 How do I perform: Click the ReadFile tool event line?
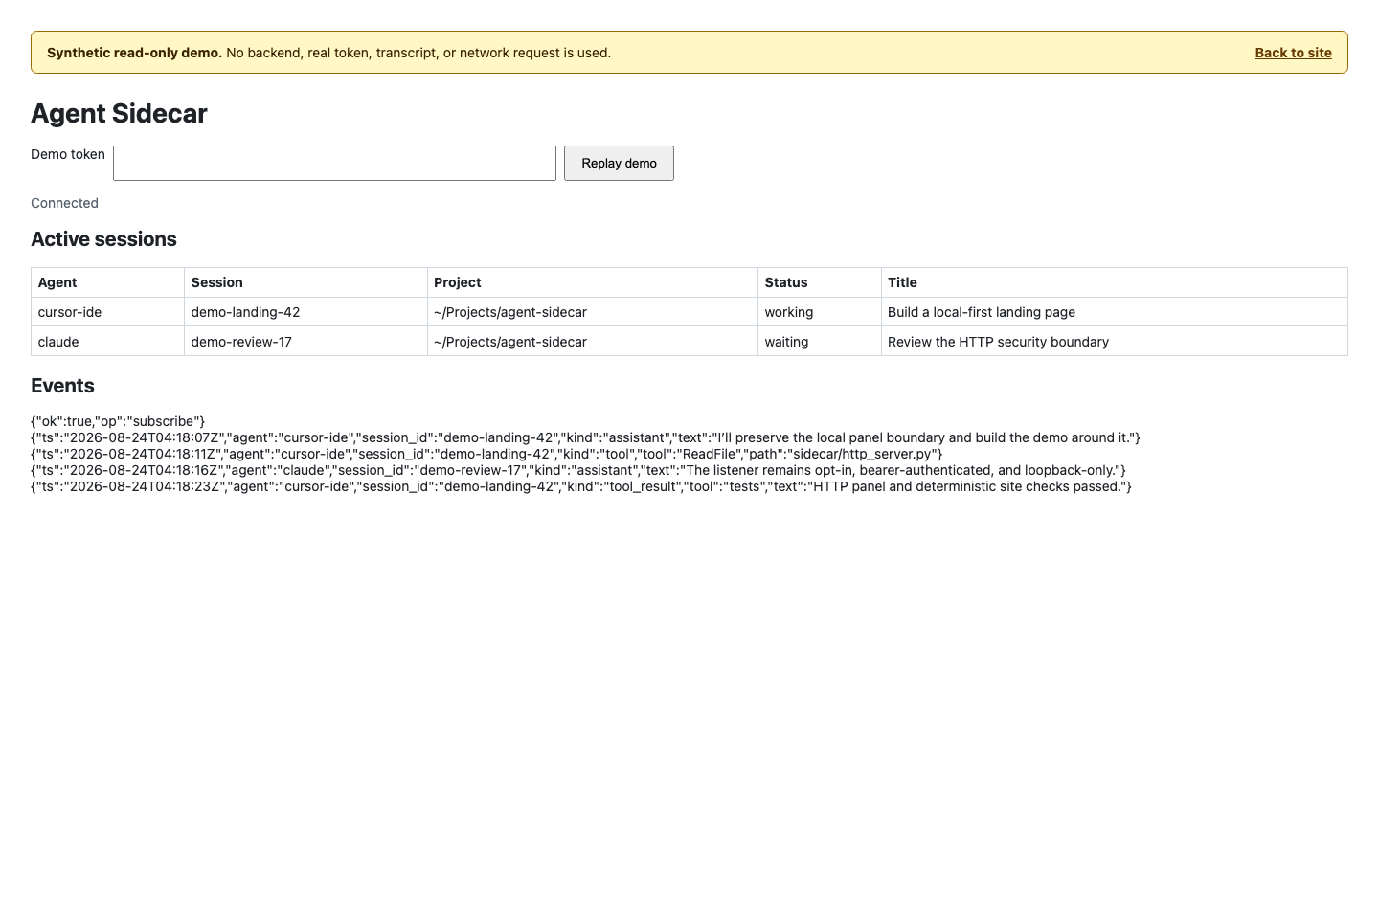[x=486, y=454]
